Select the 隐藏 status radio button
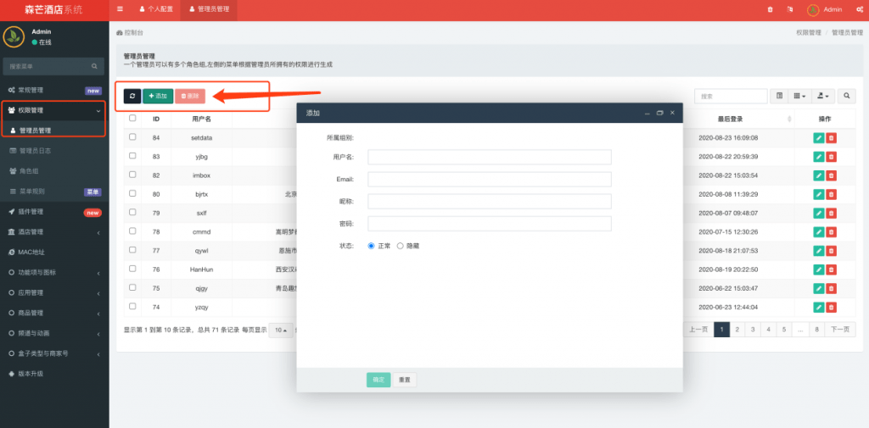 (401, 246)
